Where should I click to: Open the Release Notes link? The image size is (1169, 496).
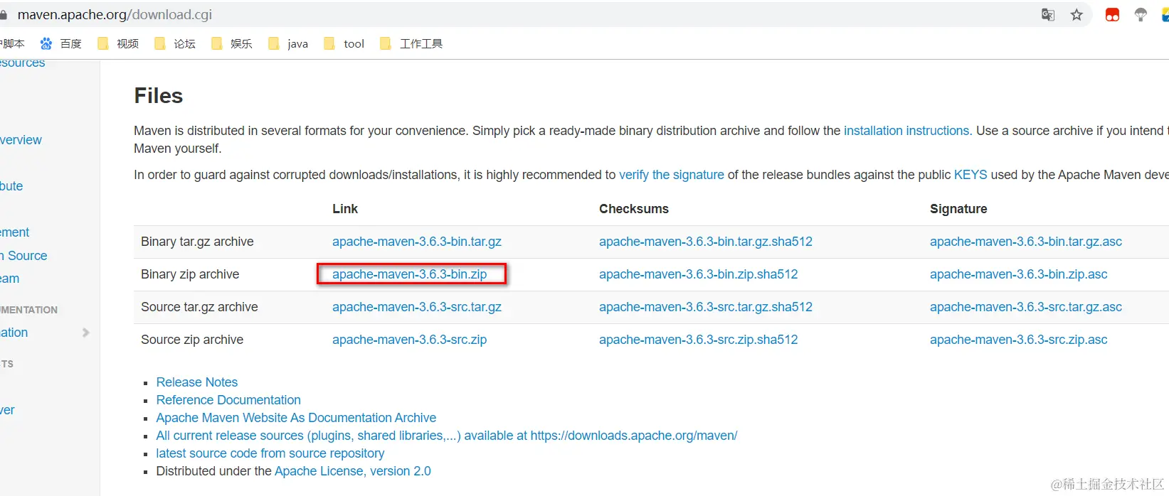pos(197,382)
